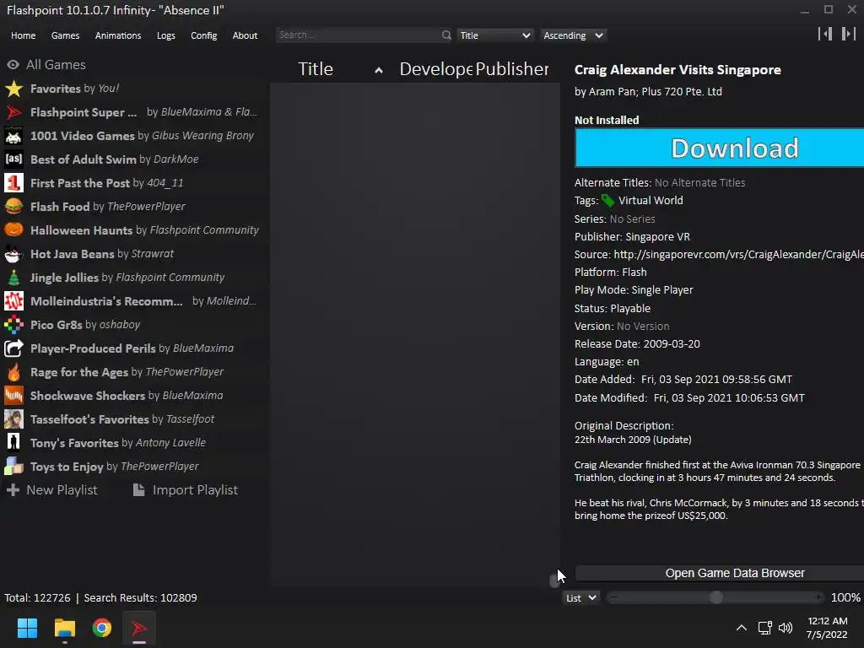Image resolution: width=864 pixels, height=648 pixels.
Task: Click the Search input field
Action: 358,35
